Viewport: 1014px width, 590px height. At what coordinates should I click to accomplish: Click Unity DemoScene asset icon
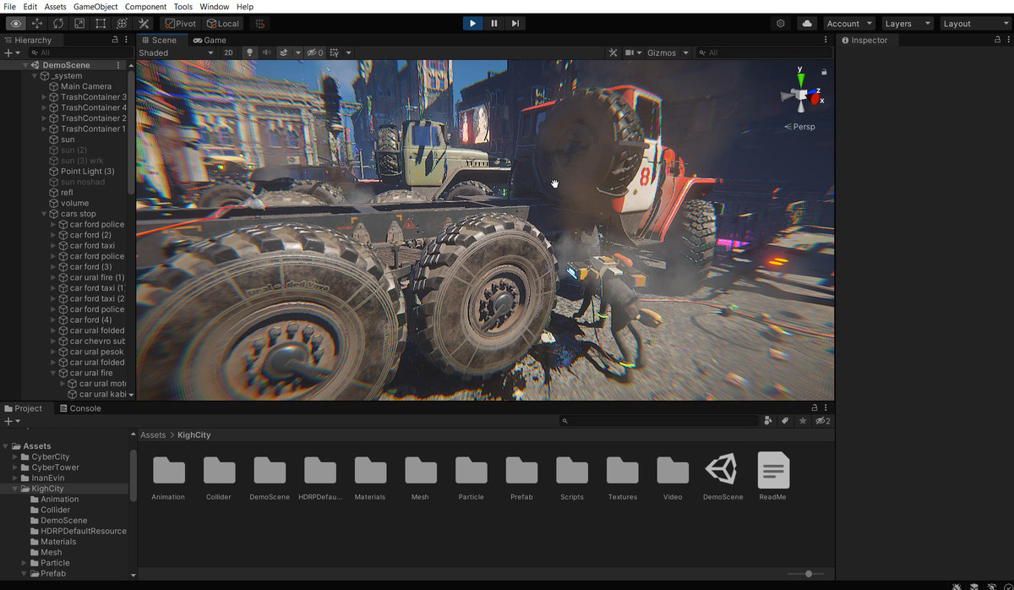click(722, 470)
